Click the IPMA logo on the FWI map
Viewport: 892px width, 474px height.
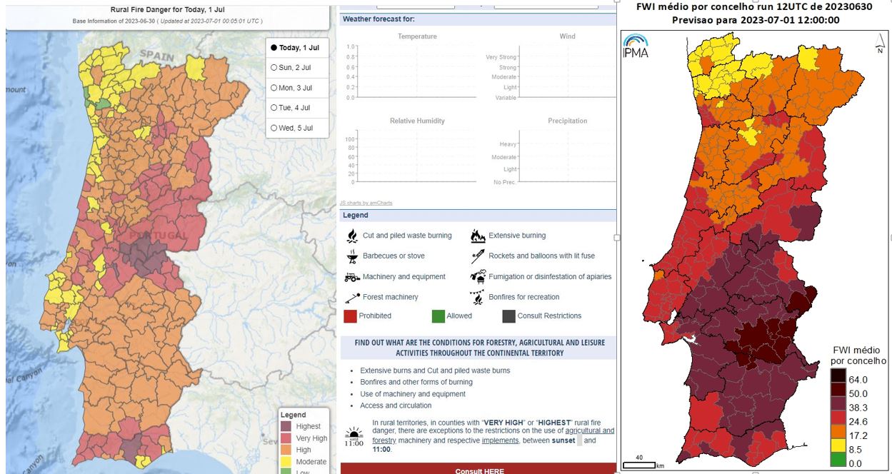[636, 46]
